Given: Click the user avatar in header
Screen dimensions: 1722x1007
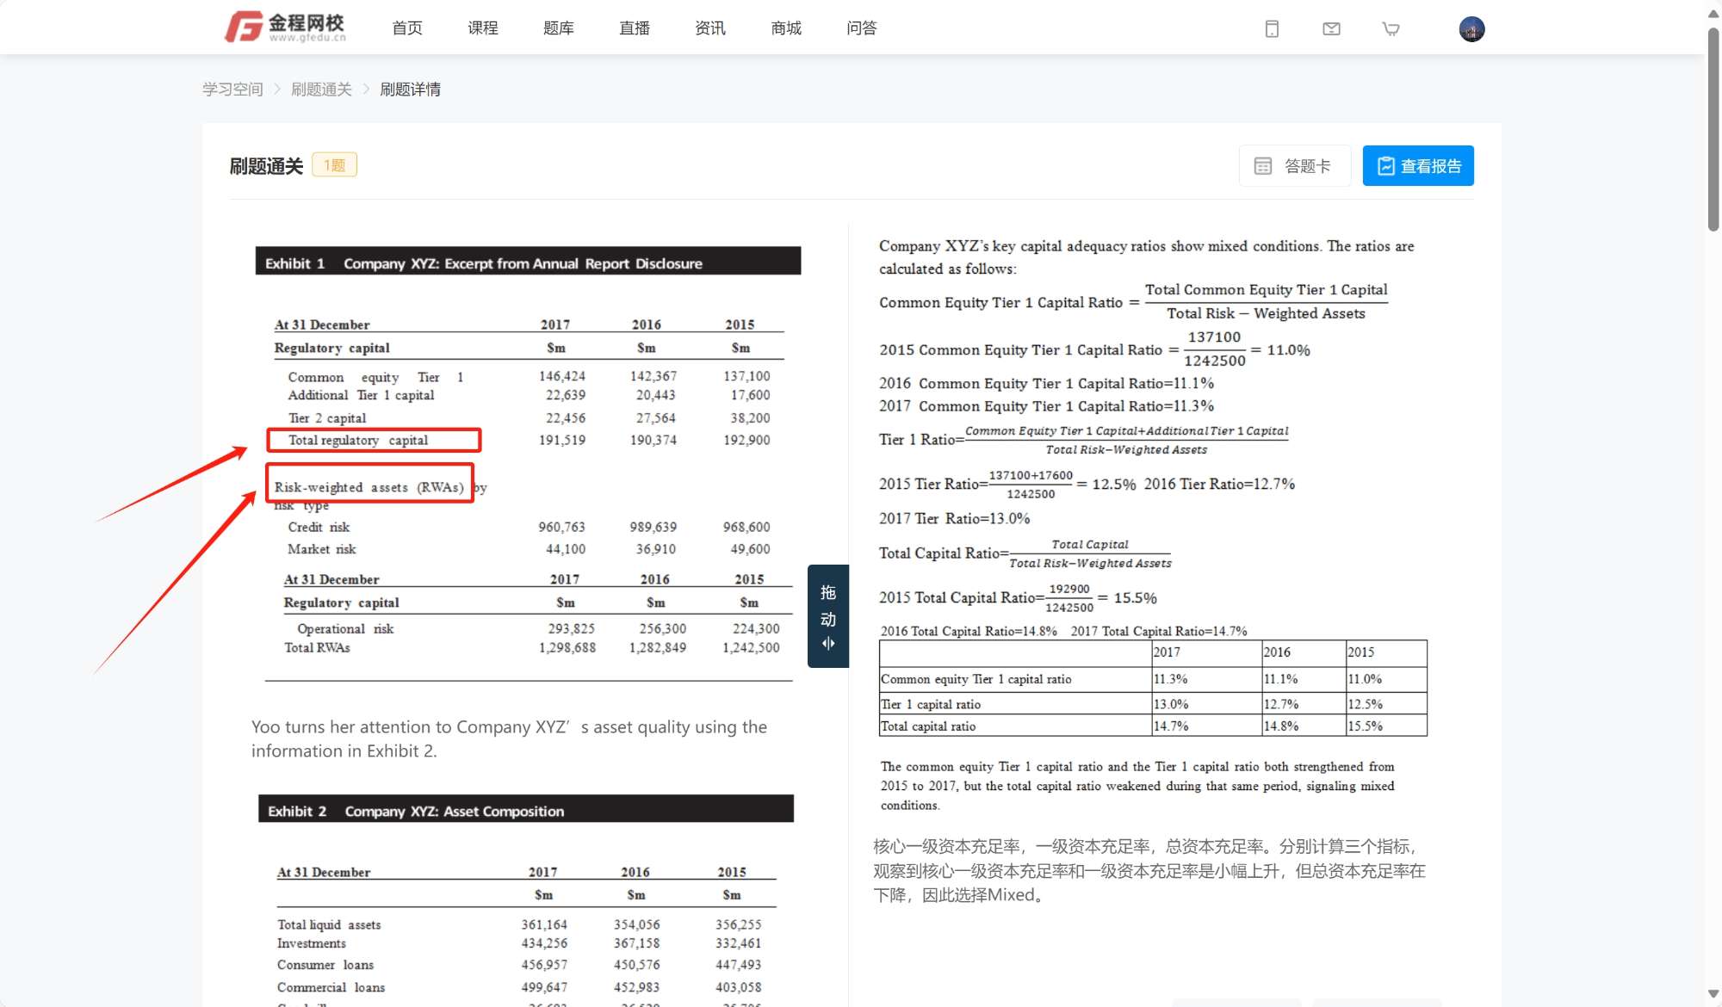Looking at the screenshot, I should point(1471,29).
